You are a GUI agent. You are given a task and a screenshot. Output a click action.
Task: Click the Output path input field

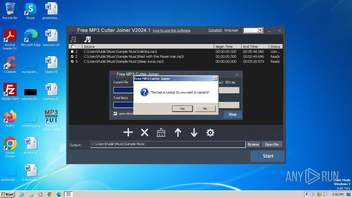pos(168,144)
